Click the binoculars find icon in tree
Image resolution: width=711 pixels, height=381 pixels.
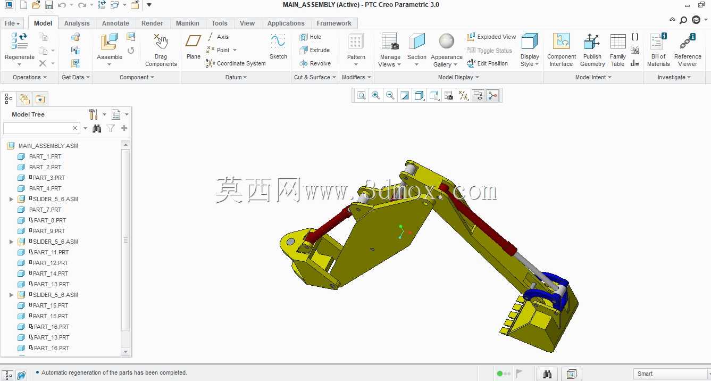click(97, 128)
